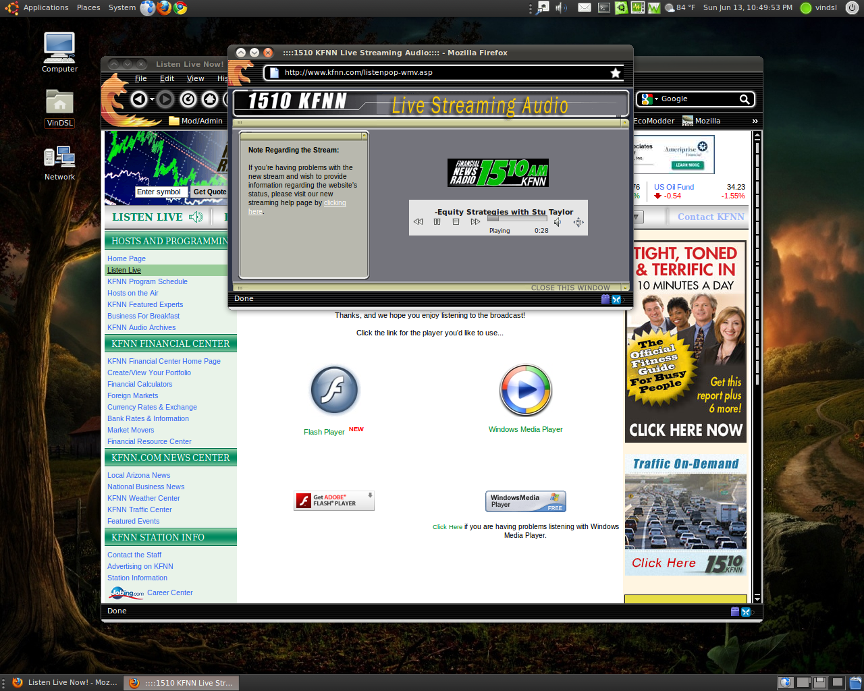
Task: Open the VinDSL folder on desktop
Action: click(59, 107)
